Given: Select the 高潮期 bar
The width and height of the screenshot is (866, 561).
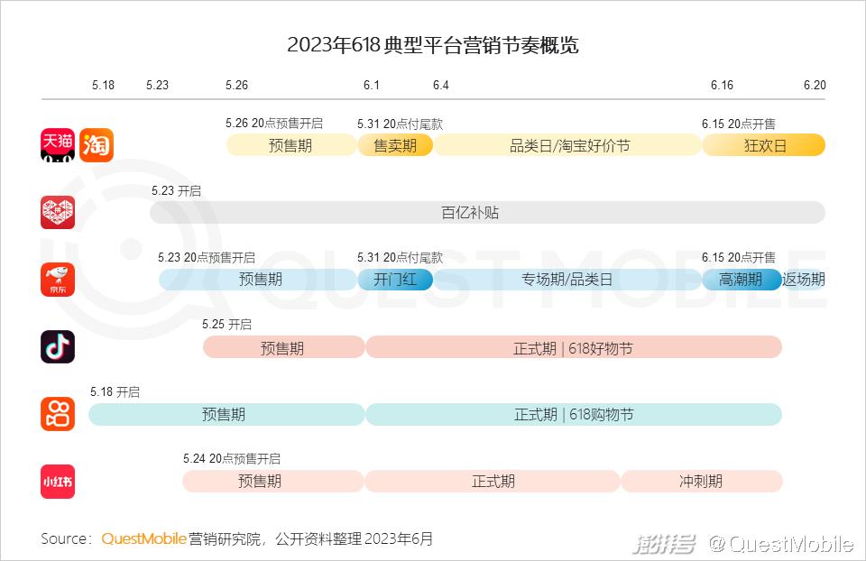Looking at the screenshot, I should click(x=742, y=280).
